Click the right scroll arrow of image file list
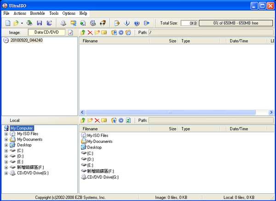 [271, 112]
